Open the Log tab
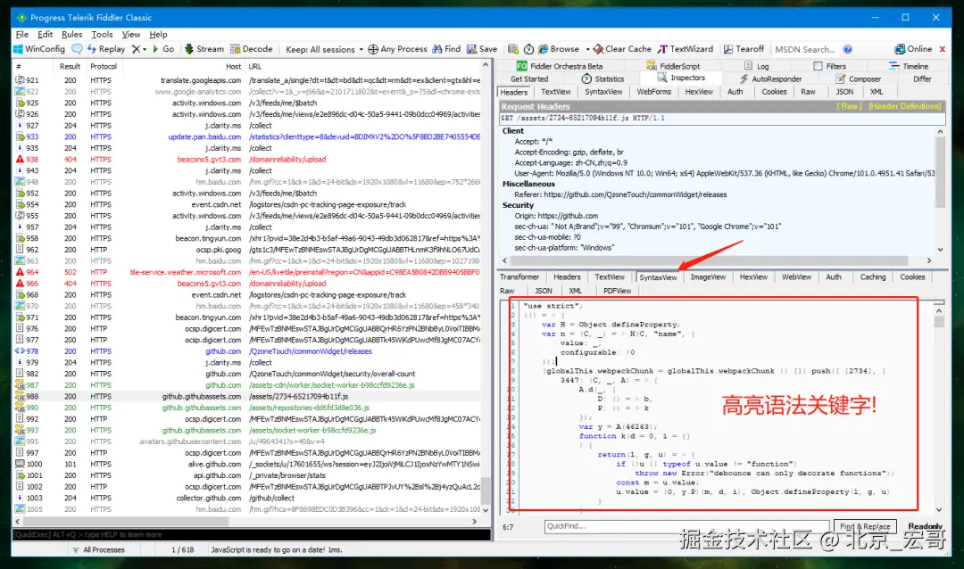964x569 pixels. point(756,66)
